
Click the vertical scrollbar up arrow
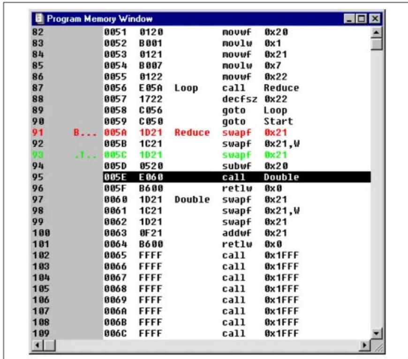tap(376, 32)
